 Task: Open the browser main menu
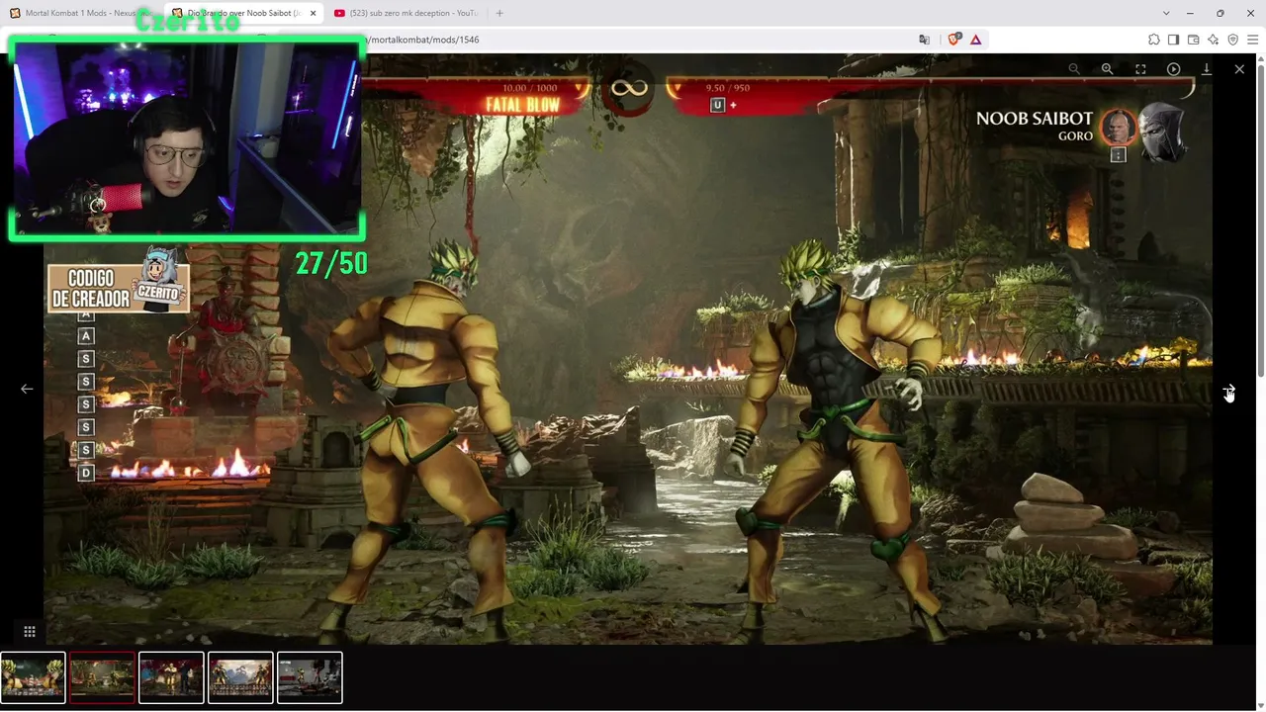[x=1252, y=40]
